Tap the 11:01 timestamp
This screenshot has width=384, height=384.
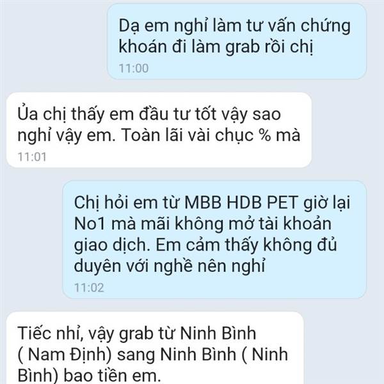32,157
